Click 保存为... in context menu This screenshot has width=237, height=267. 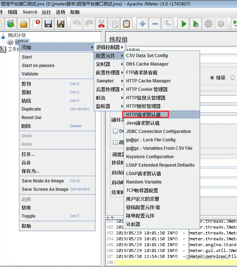(x=57, y=171)
